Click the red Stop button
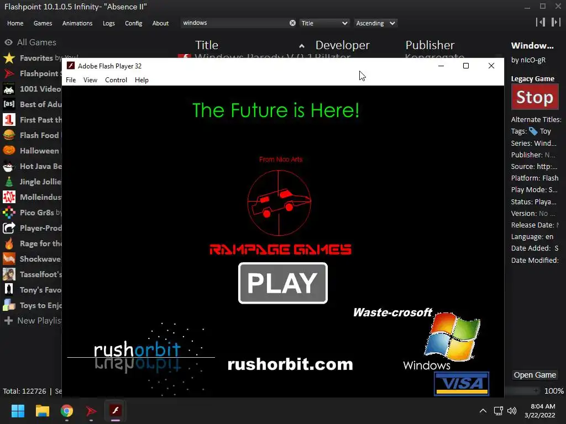Screen dimensions: 566x424 (x=534, y=97)
